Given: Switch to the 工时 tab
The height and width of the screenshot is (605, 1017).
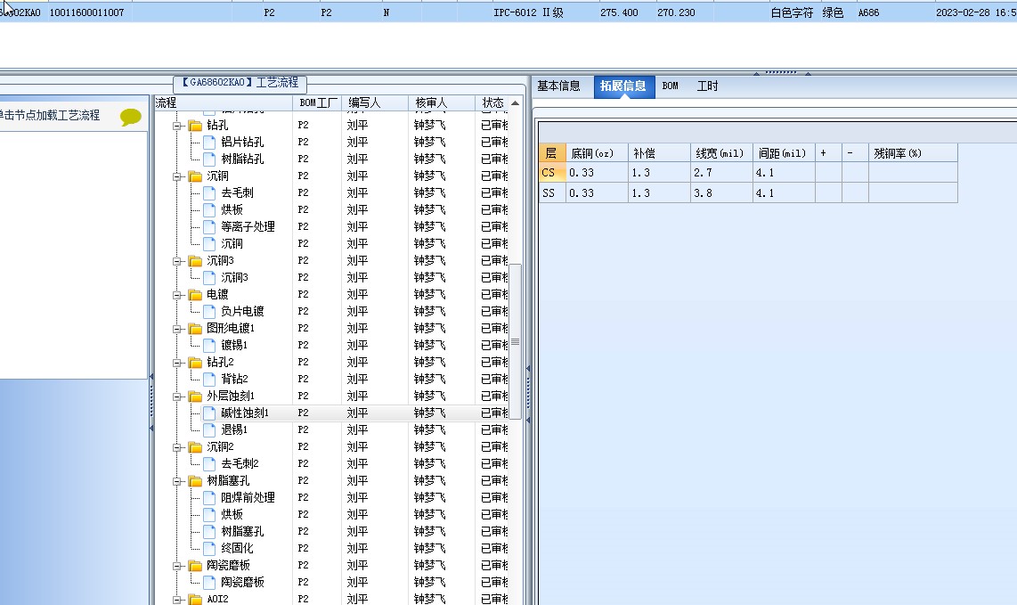Looking at the screenshot, I should pyautogui.click(x=707, y=86).
